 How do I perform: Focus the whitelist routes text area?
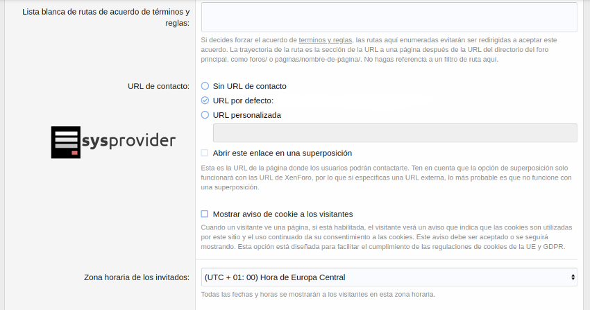389,17
